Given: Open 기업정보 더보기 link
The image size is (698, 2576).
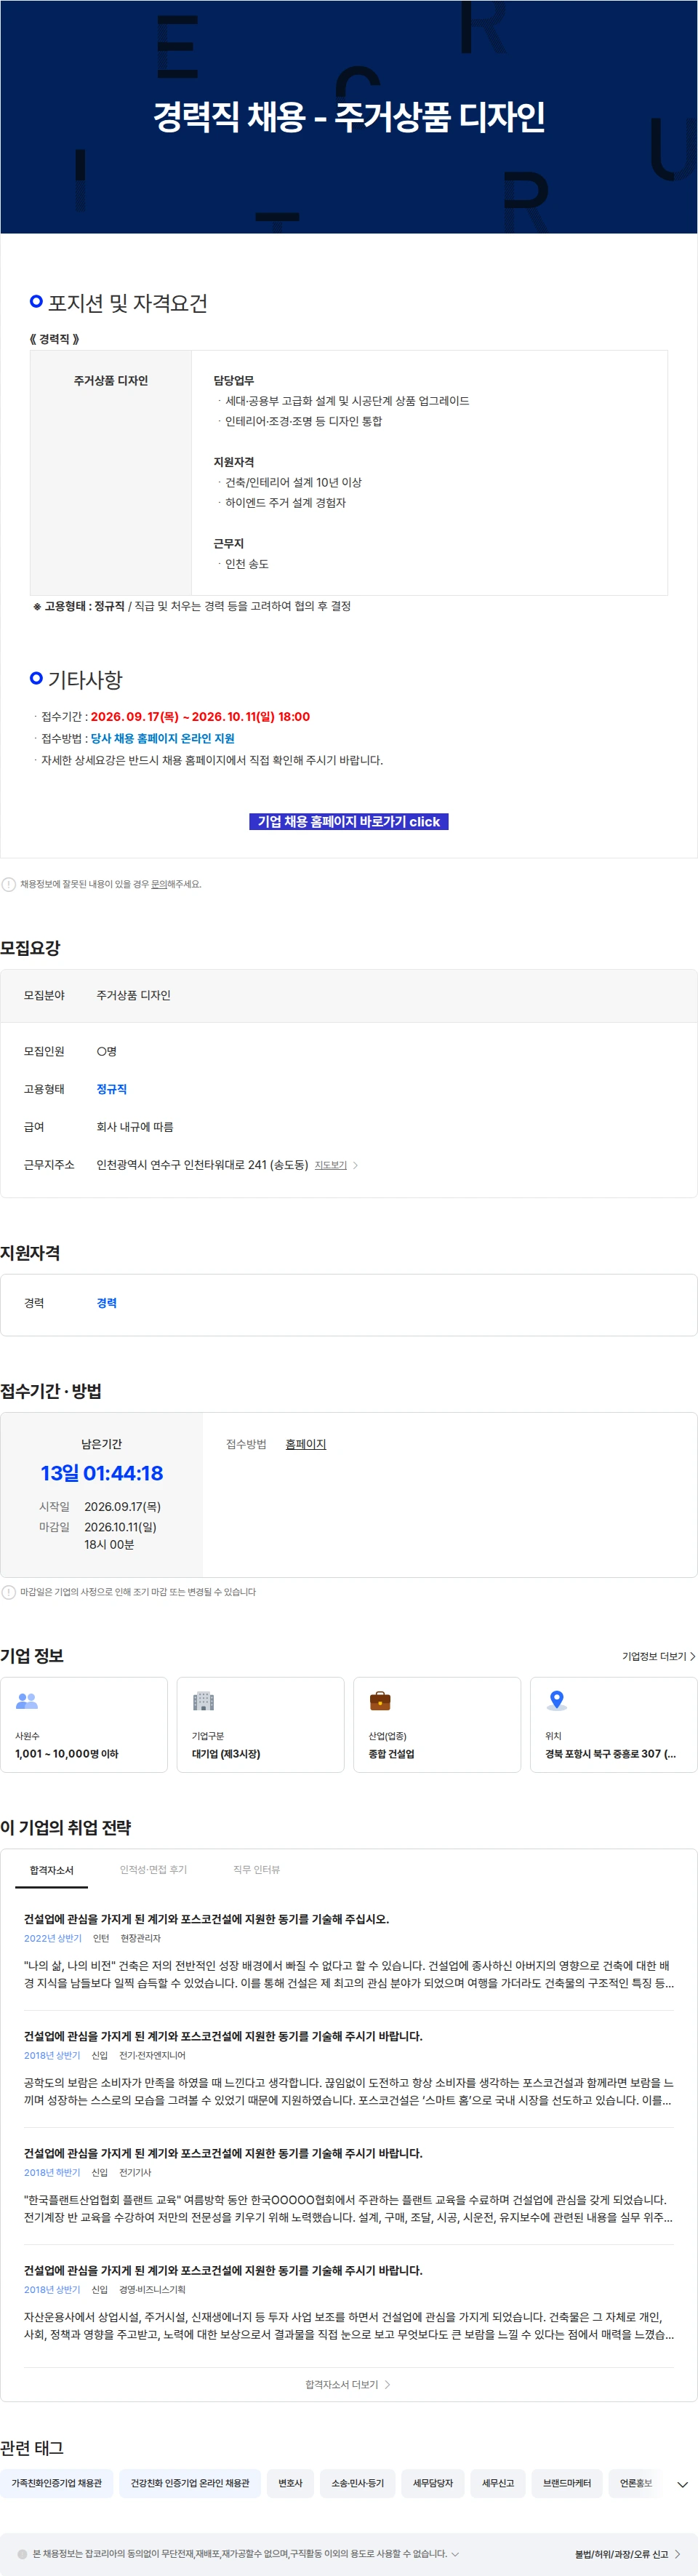Looking at the screenshot, I should point(658,1656).
